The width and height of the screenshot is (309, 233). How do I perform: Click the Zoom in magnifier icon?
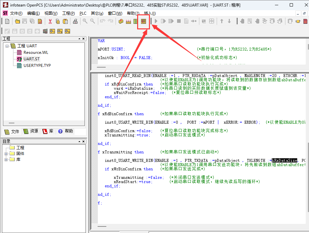tap(85, 21)
